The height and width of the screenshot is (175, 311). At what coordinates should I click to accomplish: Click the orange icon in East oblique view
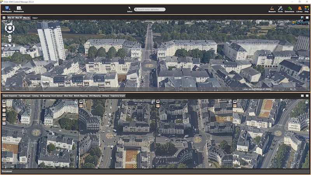[81, 106]
